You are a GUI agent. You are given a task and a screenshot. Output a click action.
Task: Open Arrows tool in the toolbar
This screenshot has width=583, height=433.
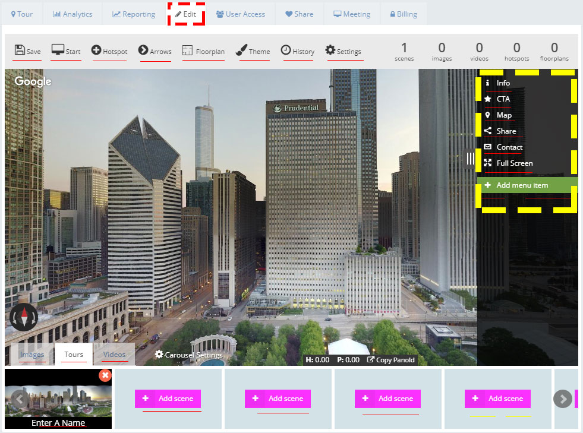[x=155, y=50]
